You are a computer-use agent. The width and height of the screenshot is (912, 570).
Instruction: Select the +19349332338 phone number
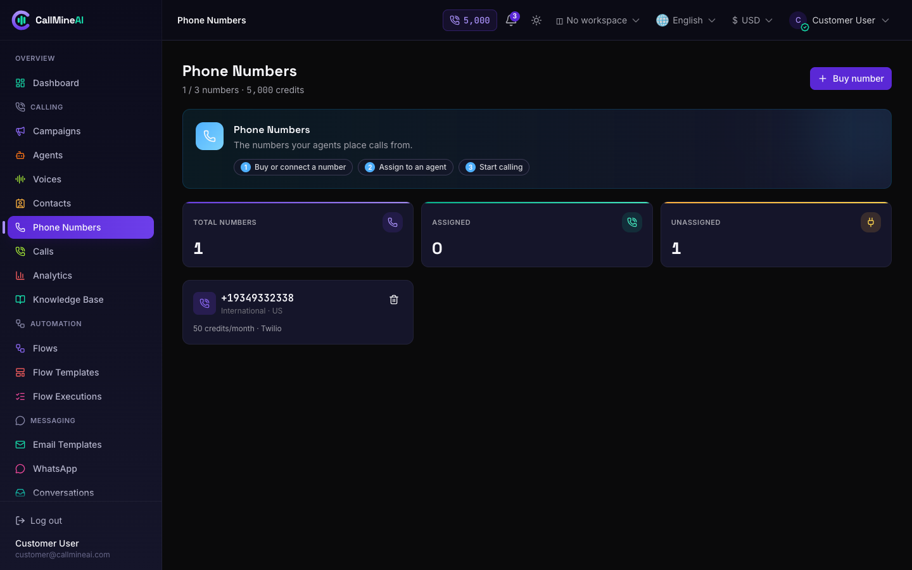click(x=257, y=298)
